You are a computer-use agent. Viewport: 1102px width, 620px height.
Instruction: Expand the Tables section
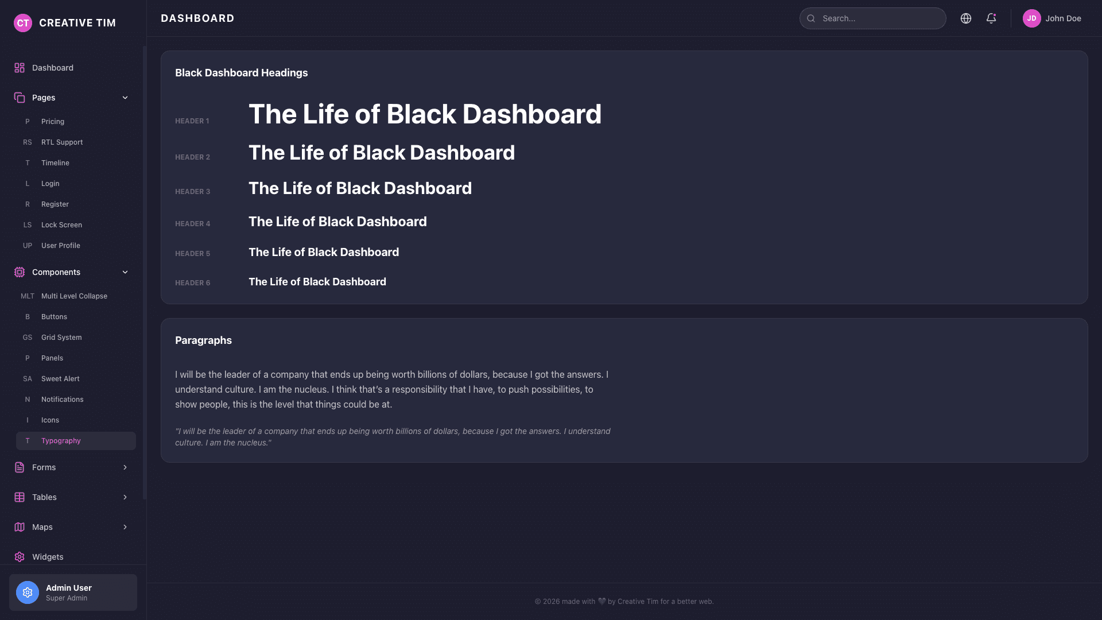point(125,497)
